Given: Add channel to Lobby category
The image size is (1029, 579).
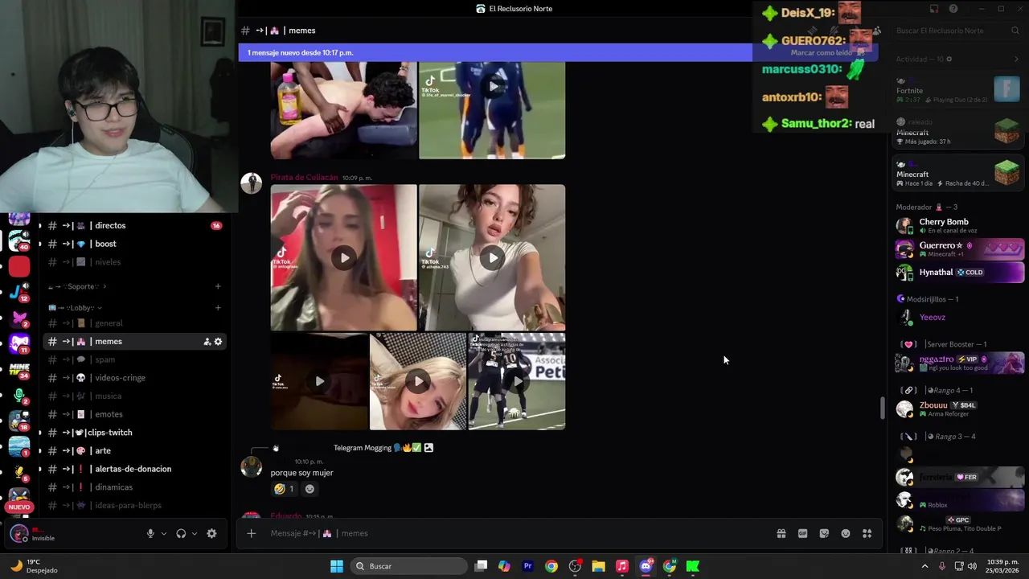Looking at the screenshot, I should pyautogui.click(x=218, y=307).
